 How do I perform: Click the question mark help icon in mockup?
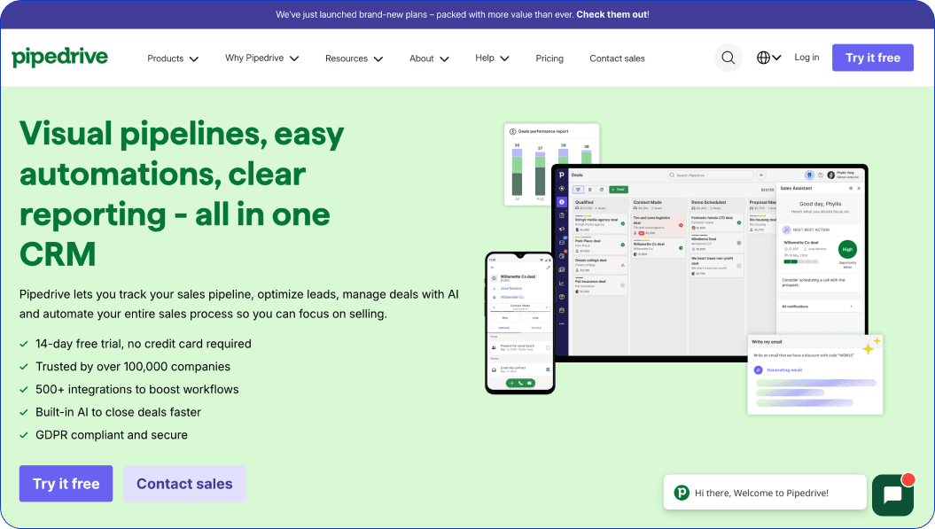821,175
